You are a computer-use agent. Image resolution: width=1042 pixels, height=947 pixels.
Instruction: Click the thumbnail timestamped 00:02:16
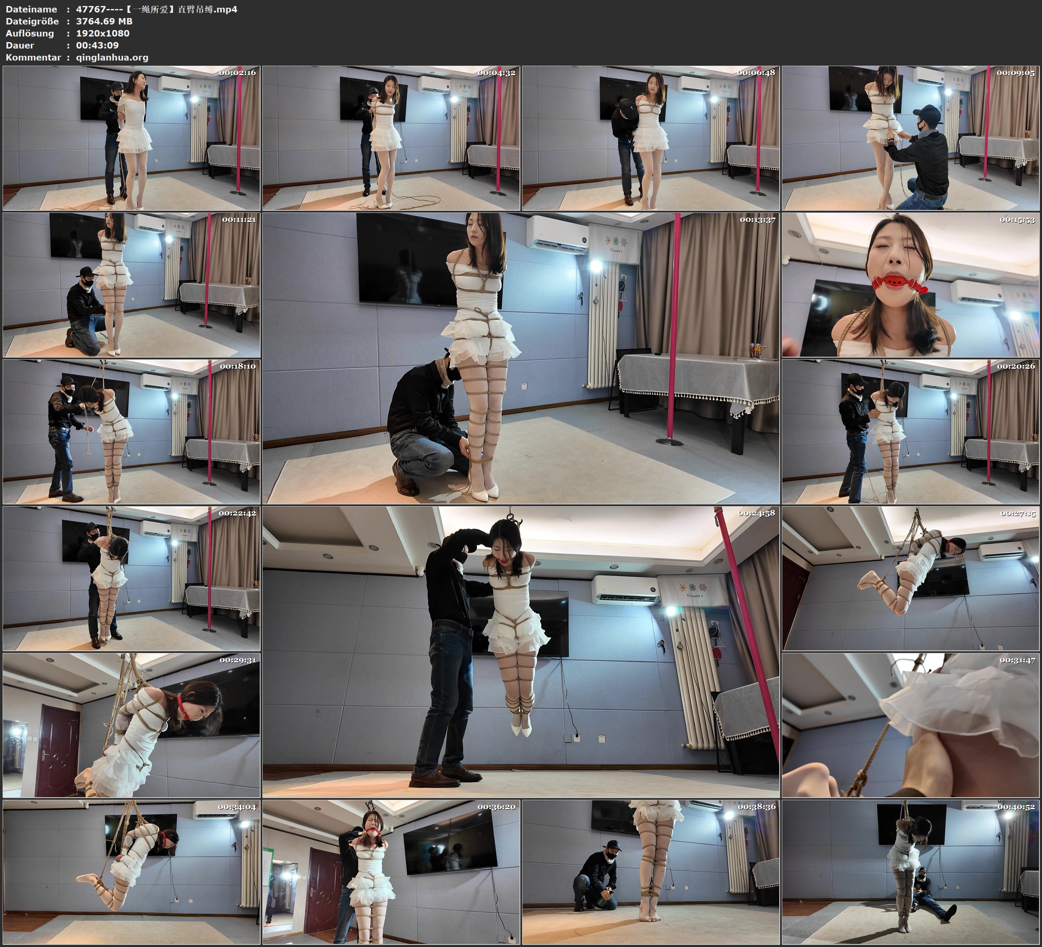(x=131, y=138)
